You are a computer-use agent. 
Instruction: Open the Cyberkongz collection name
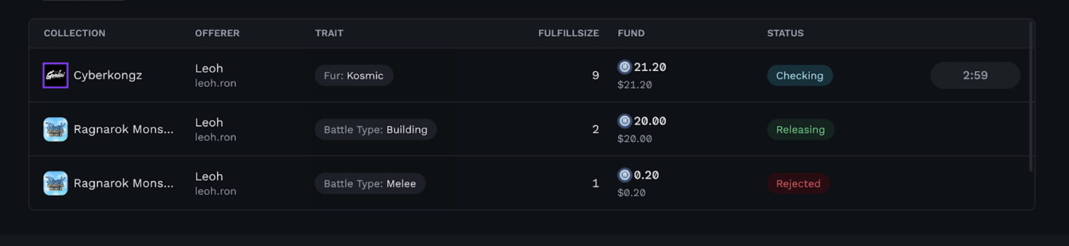point(107,75)
